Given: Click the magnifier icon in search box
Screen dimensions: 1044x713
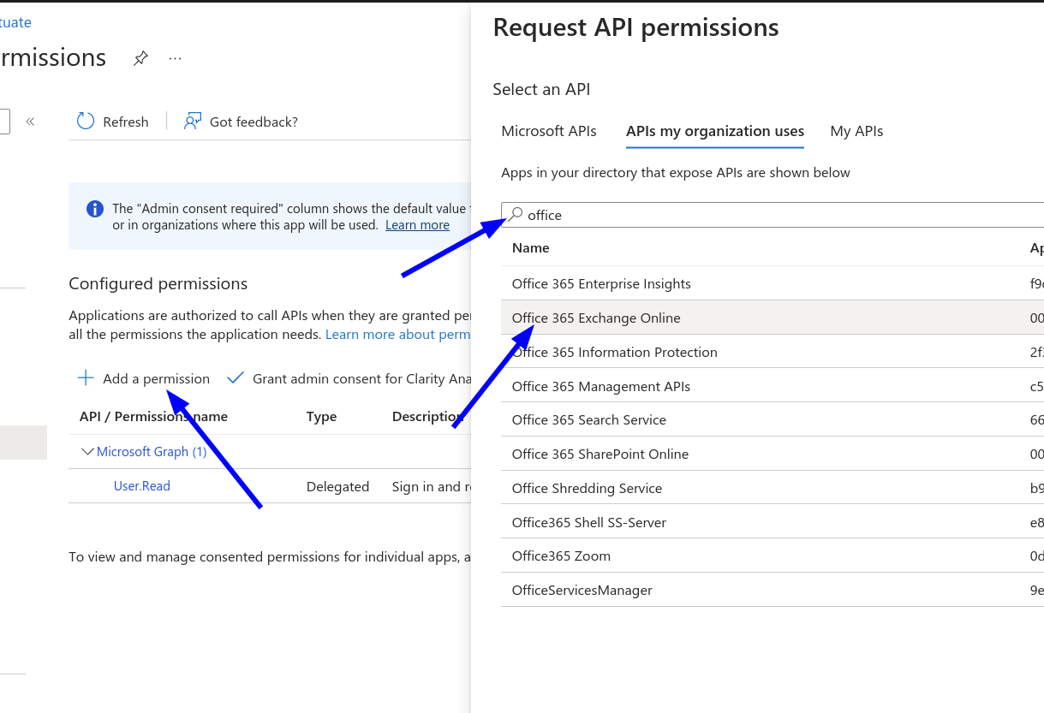Looking at the screenshot, I should point(516,214).
